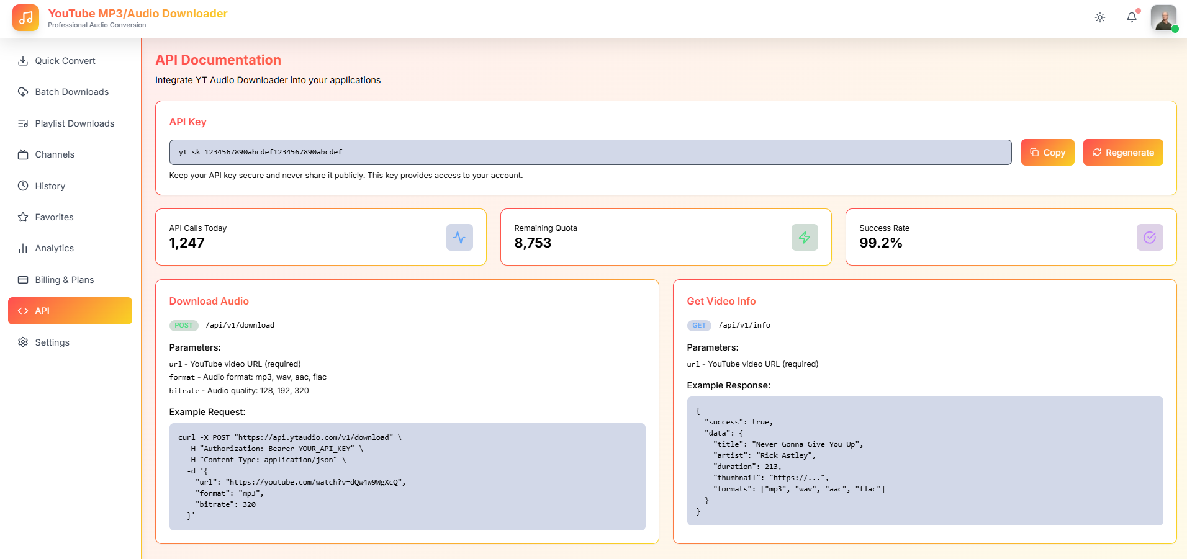Open the user profile avatar
This screenshot has height=559, width=1187.
pyautogui.click(x=1163, y=18)
